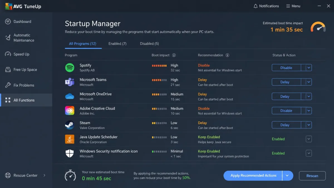The image size is (334, 188).
Task: Switch to the Enabled (7) tab
Action: coord(117,44)
